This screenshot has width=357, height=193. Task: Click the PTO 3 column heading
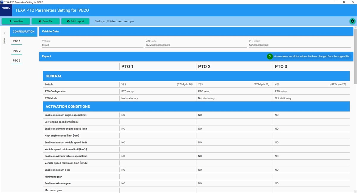(x=281, y=67)
